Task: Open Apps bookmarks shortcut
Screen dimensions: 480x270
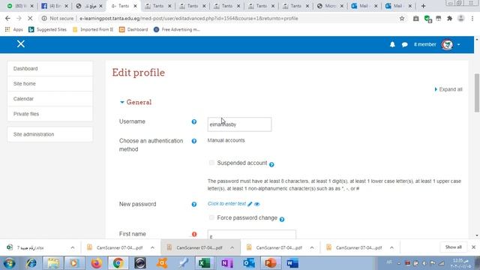Action: pos(14,30)
